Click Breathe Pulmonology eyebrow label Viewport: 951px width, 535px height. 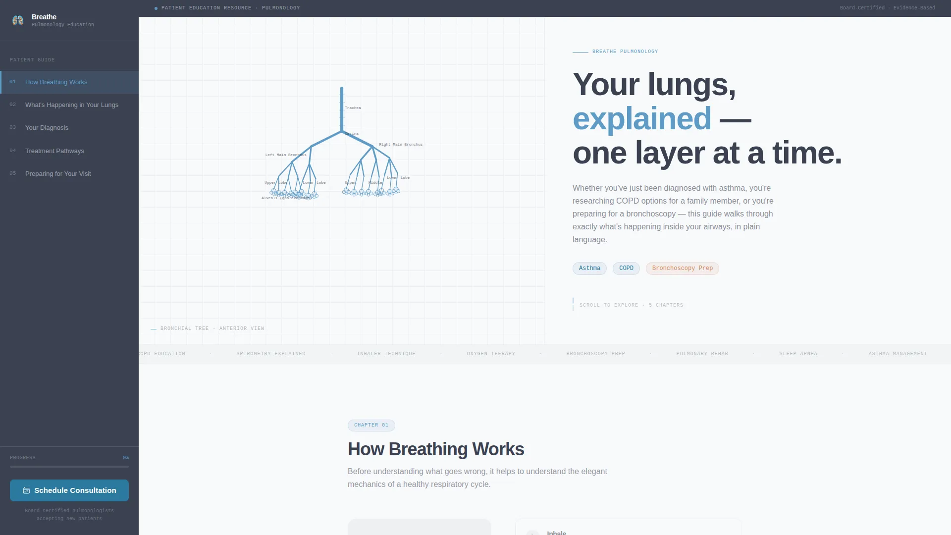coord(625,52)
